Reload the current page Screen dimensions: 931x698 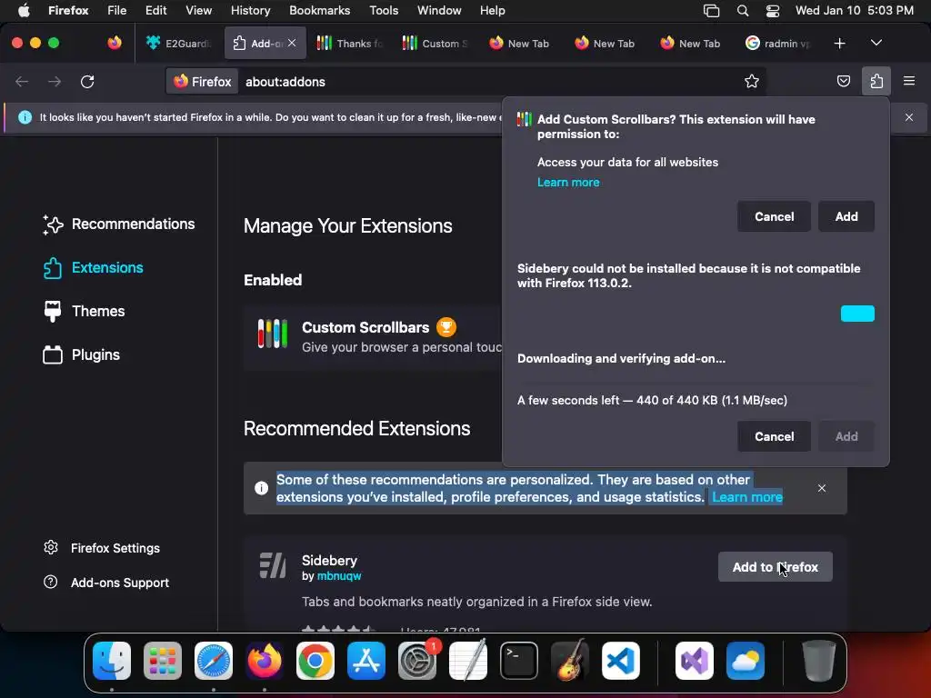point(87,81)
